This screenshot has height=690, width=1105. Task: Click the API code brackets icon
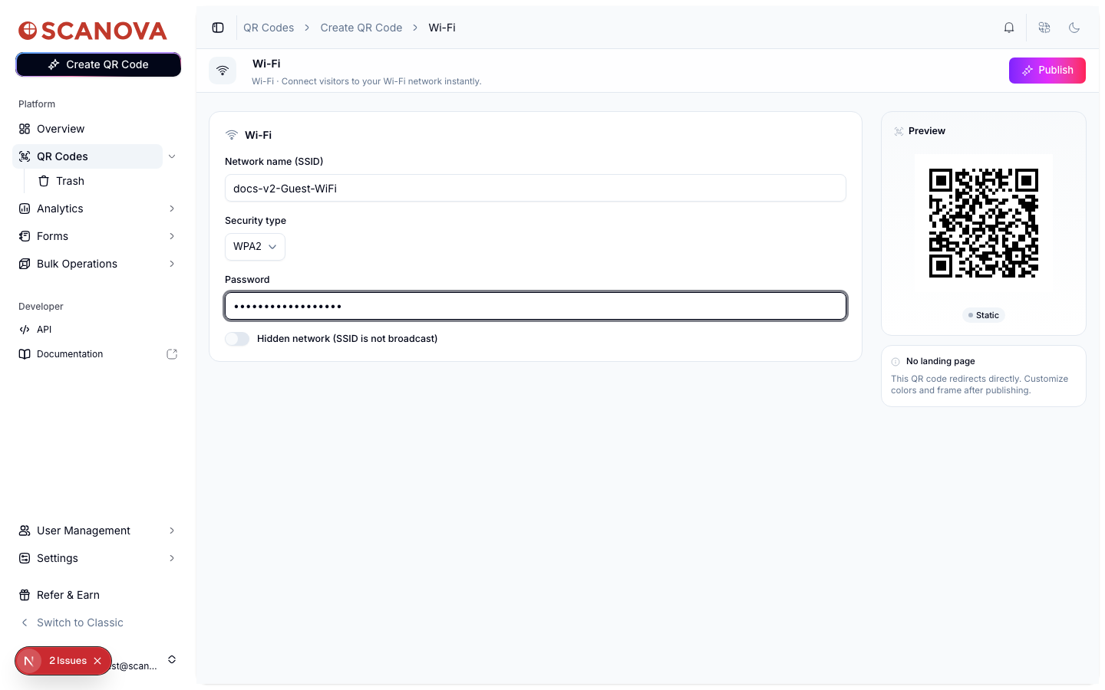[x=25, y=330]
